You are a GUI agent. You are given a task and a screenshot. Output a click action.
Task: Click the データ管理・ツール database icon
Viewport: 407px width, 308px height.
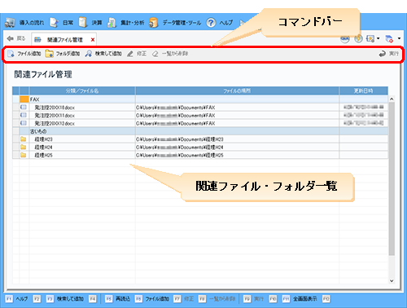[x=154, y=23]
